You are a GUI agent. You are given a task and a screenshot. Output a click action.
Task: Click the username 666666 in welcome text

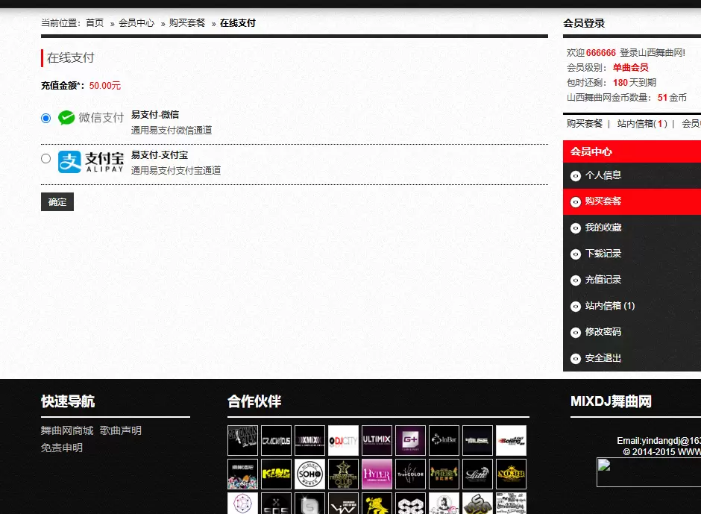pyautogui.click(x=601, y=53)
